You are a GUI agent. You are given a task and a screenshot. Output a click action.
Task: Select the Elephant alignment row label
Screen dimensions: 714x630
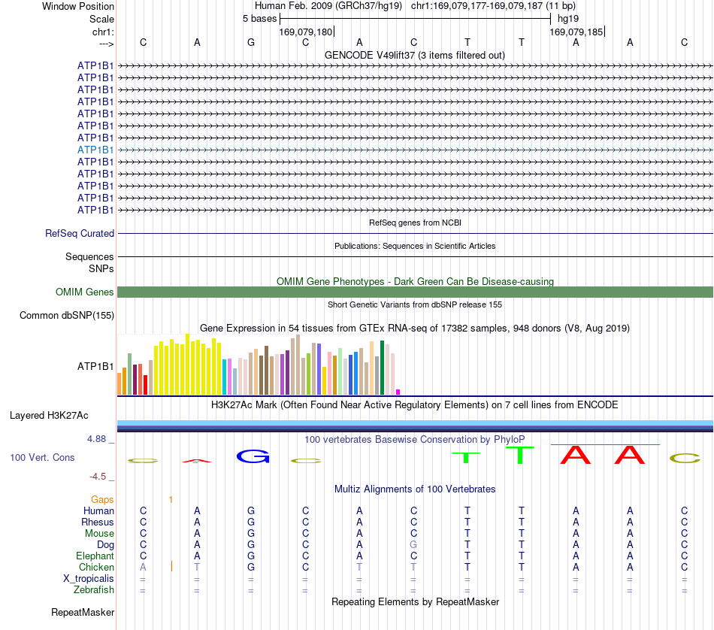[95, 556]
